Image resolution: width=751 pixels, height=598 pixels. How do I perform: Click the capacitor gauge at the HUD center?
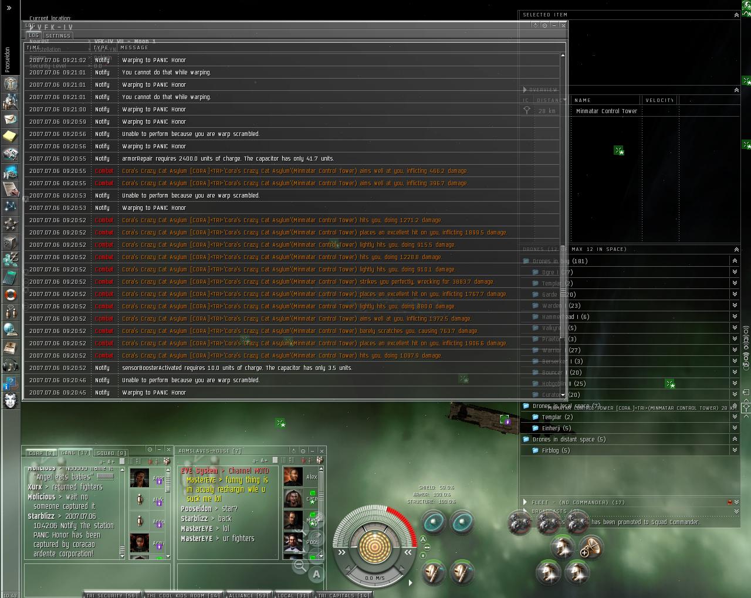[374, 547]
